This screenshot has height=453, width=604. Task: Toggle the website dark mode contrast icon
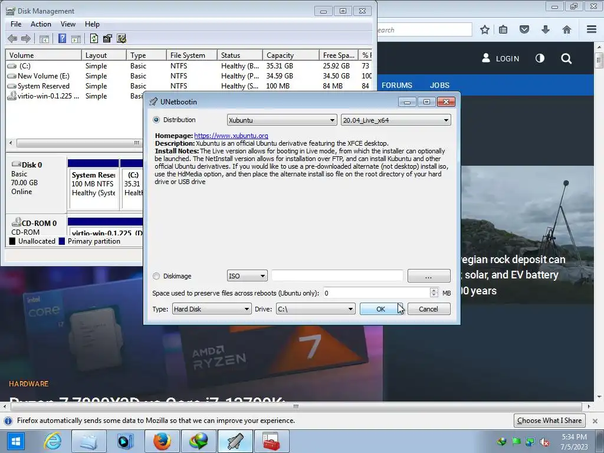point(540,58)
